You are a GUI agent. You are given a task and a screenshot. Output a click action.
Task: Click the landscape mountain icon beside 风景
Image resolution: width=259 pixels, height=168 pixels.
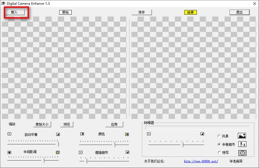point(242,136)
